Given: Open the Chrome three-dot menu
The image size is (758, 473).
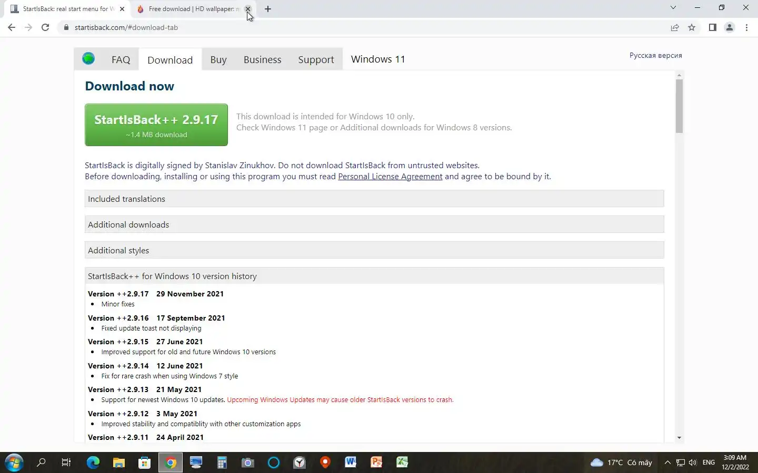Looking at the screenshot, I should tap(746, 27).
